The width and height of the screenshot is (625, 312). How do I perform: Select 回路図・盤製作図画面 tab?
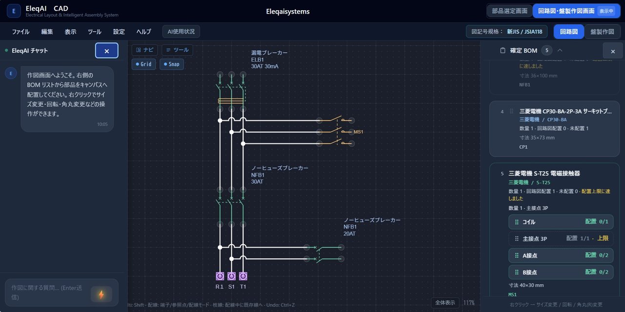576,11
